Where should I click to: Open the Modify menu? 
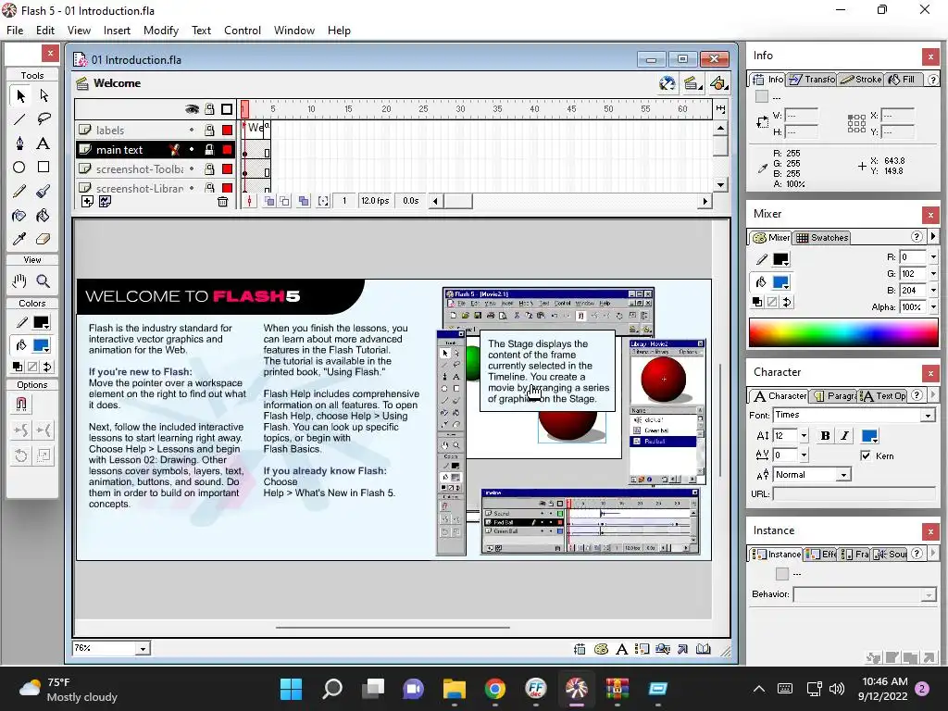(161, 31)
